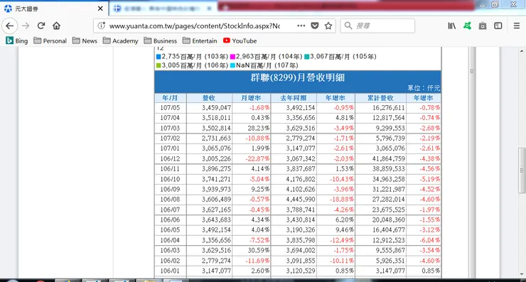
Task: Select the 106/01 row date cell
Action: pyautogui.click(x=170, y=271)
